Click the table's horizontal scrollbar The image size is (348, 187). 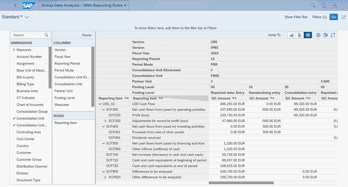click(x=241, y=183)
